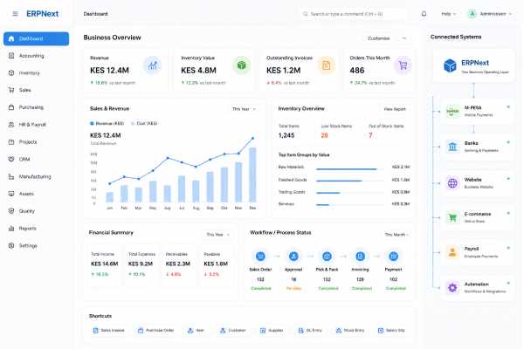Click the green Inventory Value cube icon
The width and height of the screenshot is (524, 349).
[241, 65]
